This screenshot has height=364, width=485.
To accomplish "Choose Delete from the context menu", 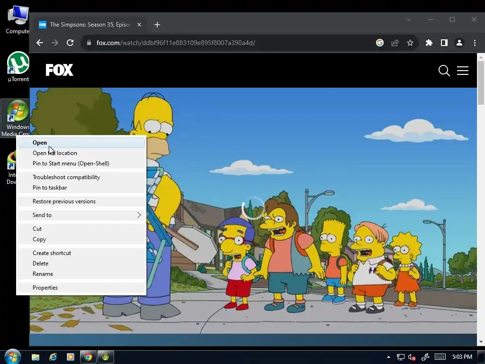I will pos(81,264).
